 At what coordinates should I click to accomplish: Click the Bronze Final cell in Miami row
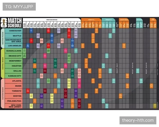(151, 86)
